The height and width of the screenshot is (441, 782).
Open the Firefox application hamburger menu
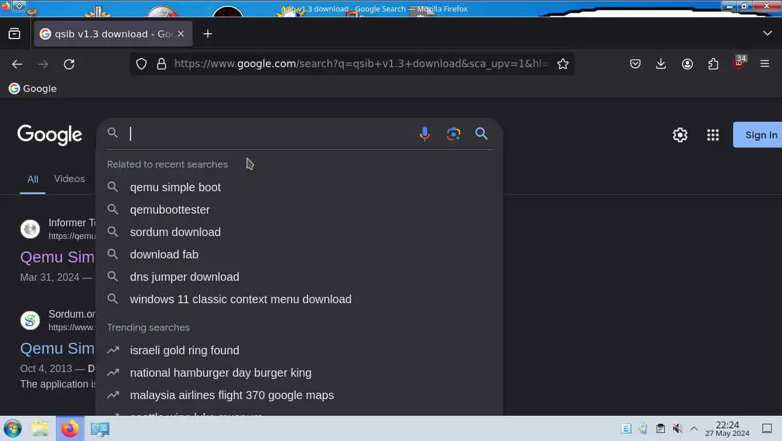(x=765, y=64)
